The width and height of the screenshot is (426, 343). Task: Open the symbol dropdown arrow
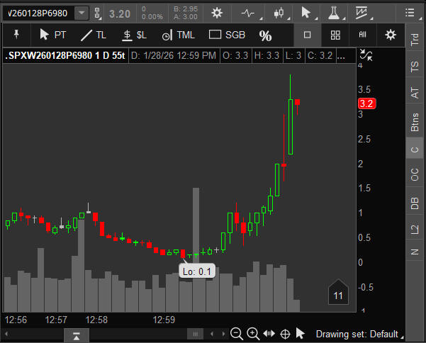(x=82, y=13)
